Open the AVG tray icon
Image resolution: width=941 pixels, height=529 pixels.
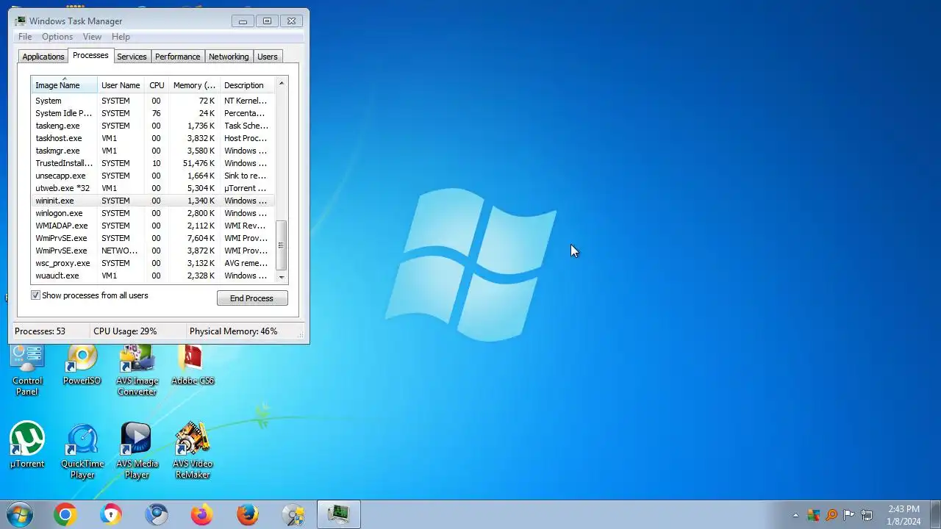pyautogui.click(x=814, y=515)
